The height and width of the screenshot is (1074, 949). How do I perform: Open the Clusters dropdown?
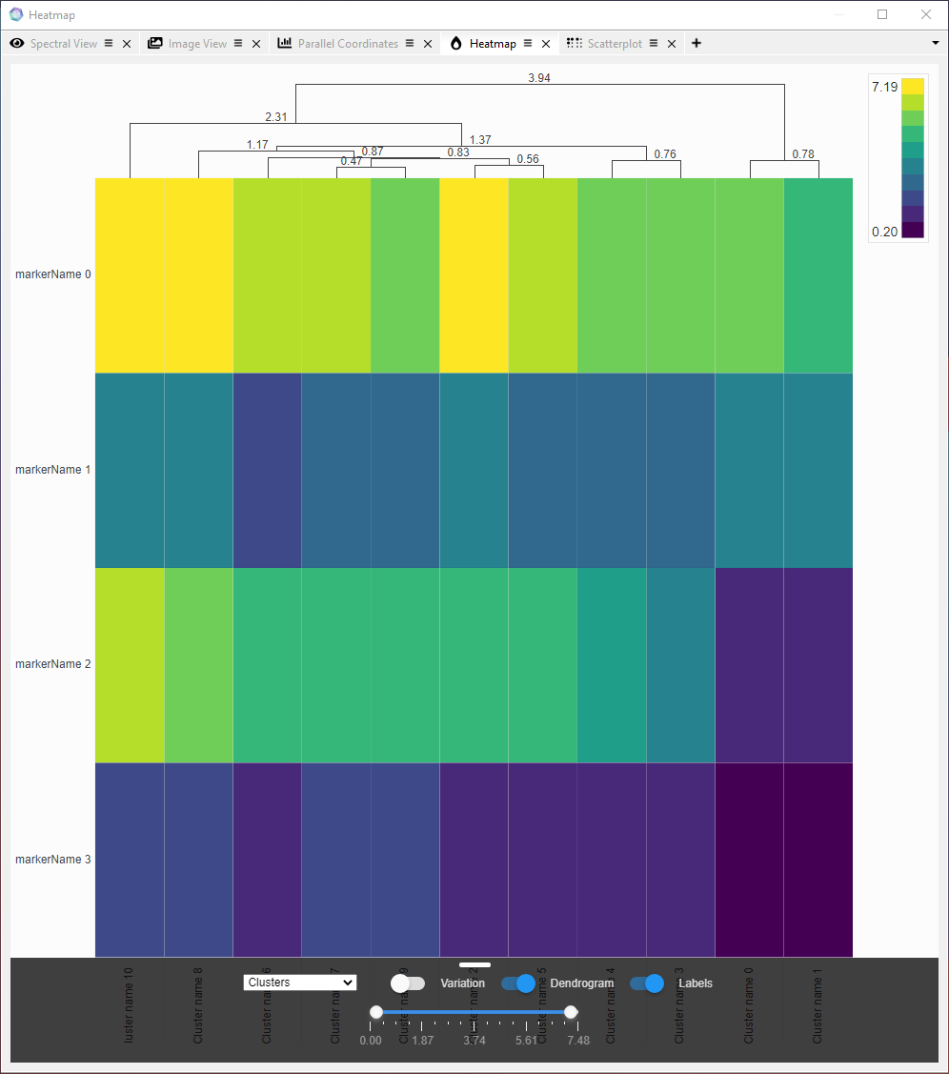click(x=300, y=983)
